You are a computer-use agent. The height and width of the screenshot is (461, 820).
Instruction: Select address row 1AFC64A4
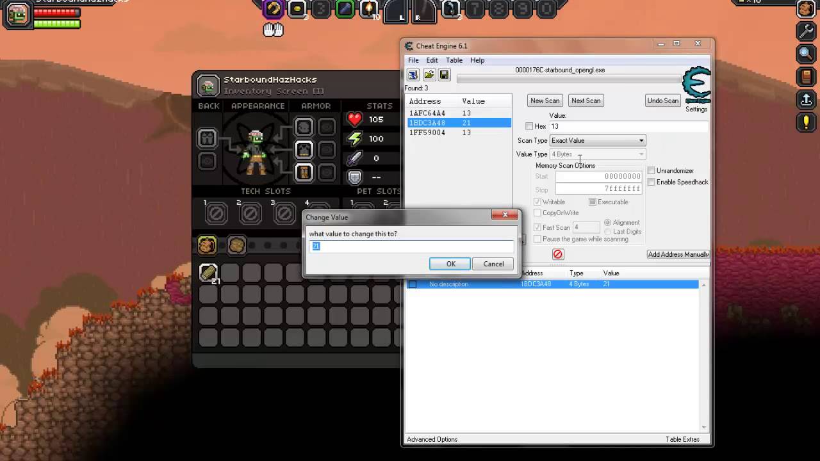tap(459, 113)
